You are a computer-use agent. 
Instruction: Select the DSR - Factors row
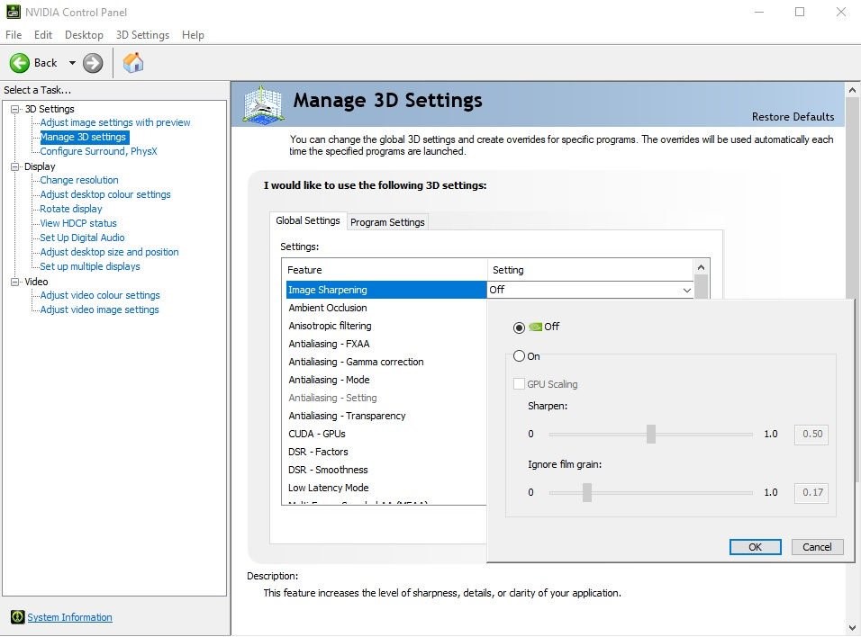(386, 452)
